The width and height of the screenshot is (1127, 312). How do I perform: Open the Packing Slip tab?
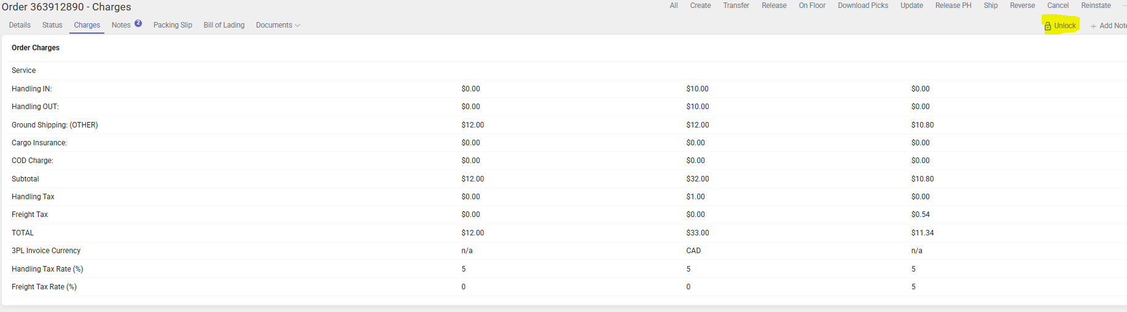pyautogui.click(x=173, y=25)
